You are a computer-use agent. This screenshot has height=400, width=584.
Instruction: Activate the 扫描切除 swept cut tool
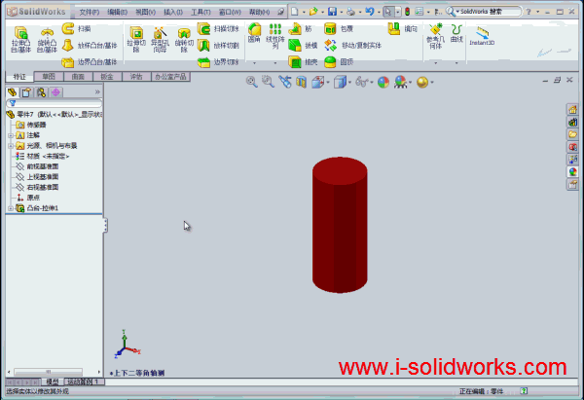pyautogui.click(x=218, y=28)
